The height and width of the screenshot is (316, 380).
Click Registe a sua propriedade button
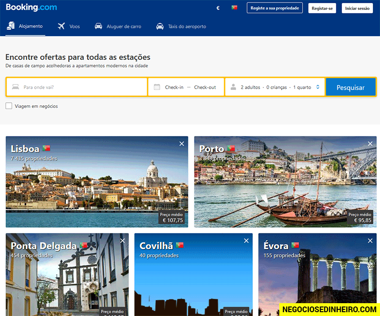click(275, 8)
